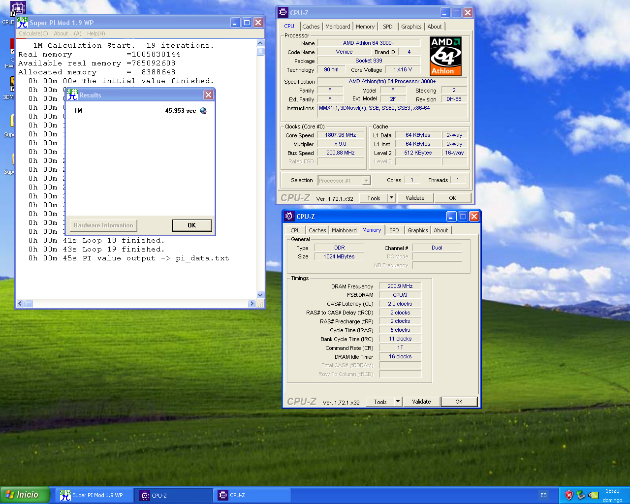The height and width of the screenshot is (504, 630).
Task: Expand Tools dropdown arrow in lower CPU-Z
Action: tap(398, 402)
